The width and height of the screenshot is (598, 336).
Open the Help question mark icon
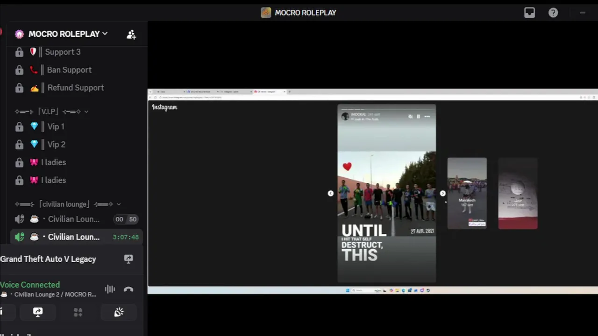pyautogui.click(x=553, y=13)
